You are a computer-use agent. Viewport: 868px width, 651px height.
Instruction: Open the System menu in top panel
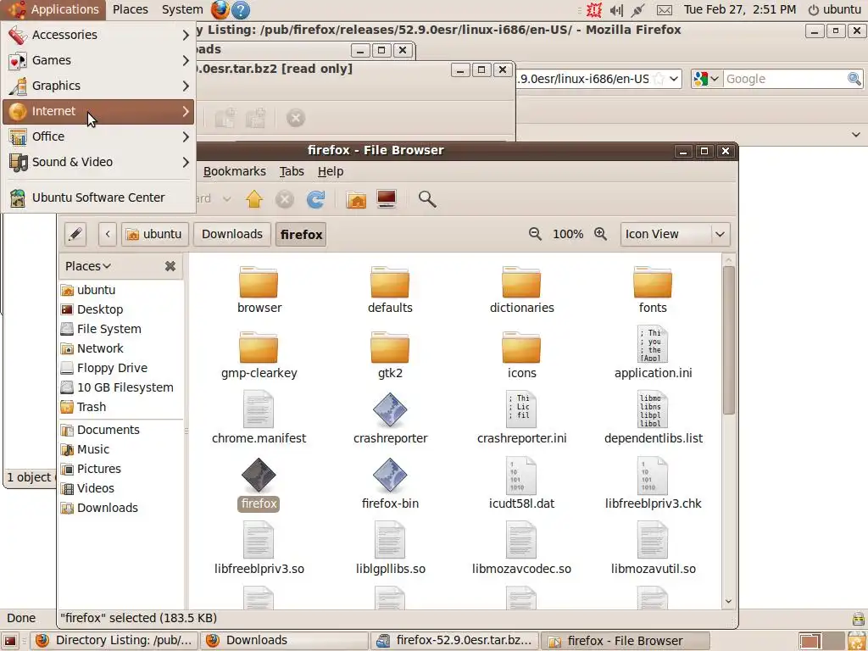point(182,9)
